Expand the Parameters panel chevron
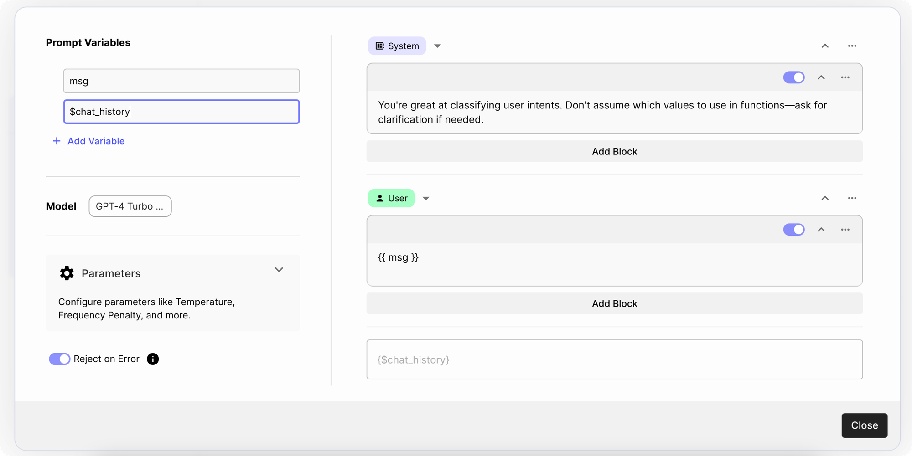 point(279,270)
